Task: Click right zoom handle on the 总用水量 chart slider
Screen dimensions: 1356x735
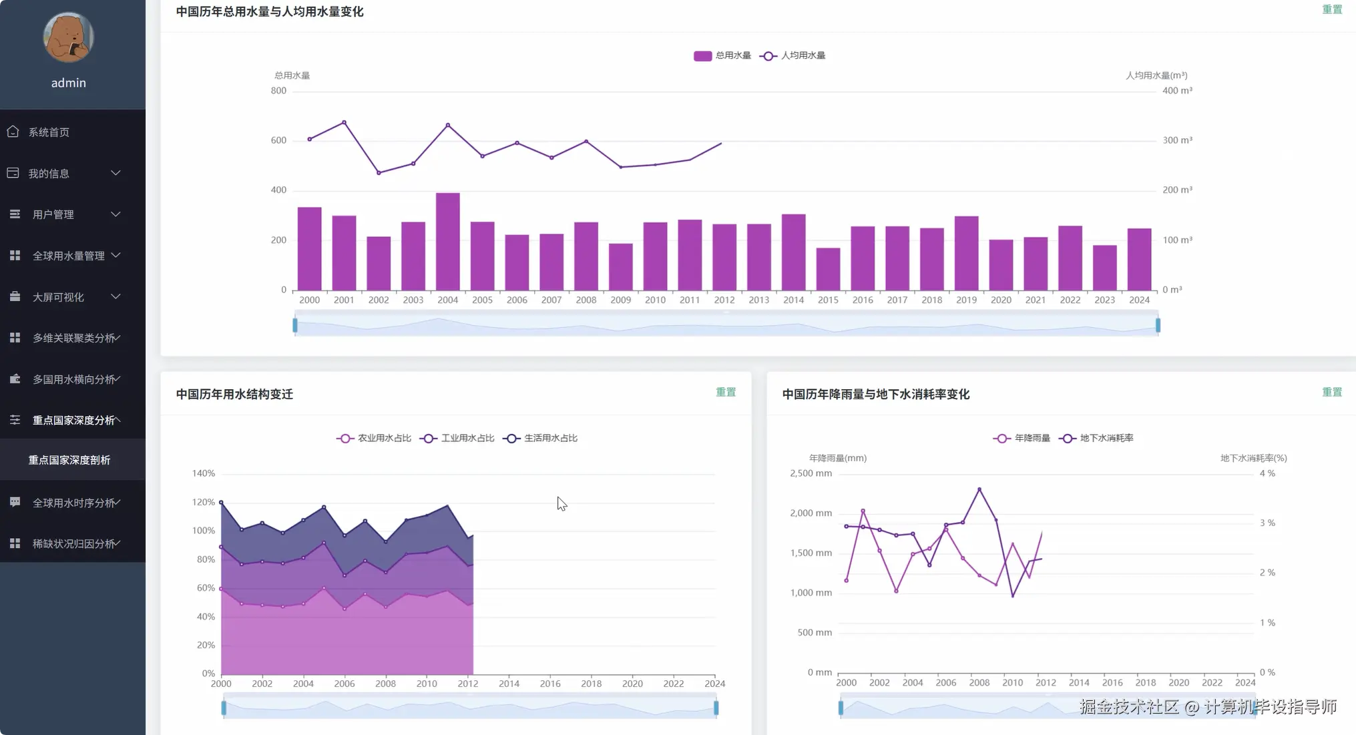Action: (1158, 325)
